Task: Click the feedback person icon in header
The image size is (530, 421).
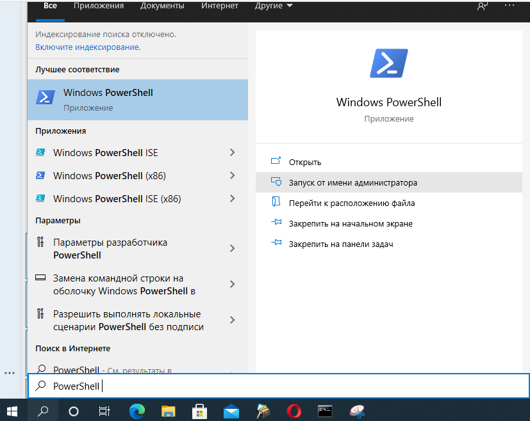Action: tap(482, 6)
